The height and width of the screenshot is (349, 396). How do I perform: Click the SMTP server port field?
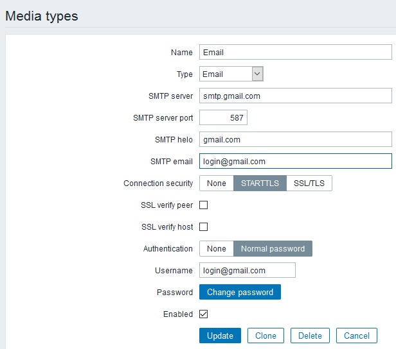point(223,118)
